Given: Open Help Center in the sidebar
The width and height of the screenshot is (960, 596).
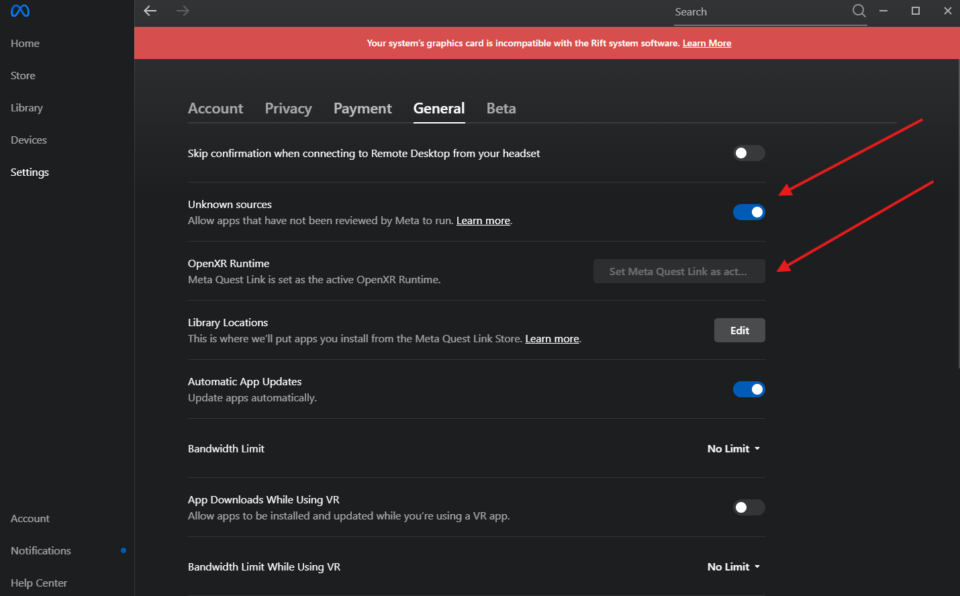Looking at the screenshot, I should pyautogui.click(x=39, y=583).
